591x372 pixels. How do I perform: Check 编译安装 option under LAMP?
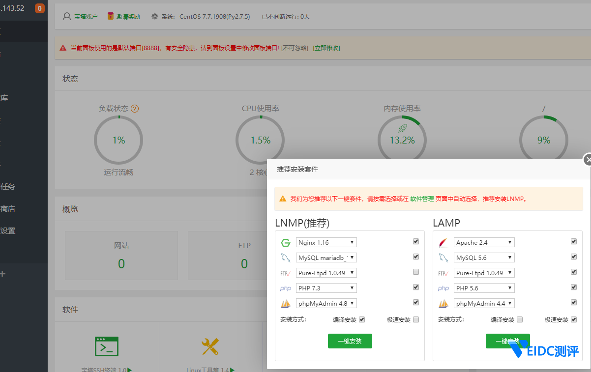520,319
